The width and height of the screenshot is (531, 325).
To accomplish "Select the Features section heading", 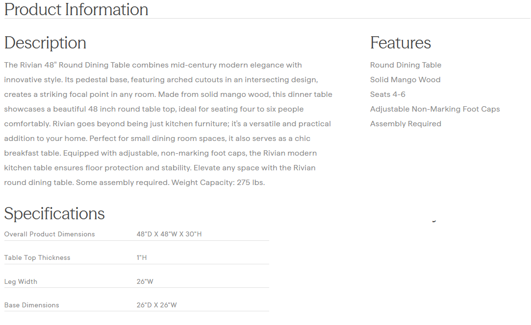I will coord(400,43).
